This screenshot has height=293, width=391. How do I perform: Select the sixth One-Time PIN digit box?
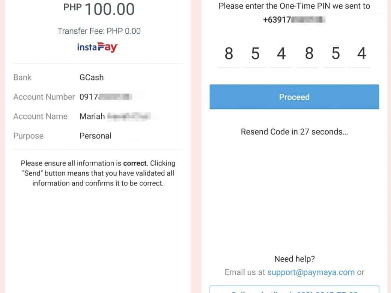point(361,54)
